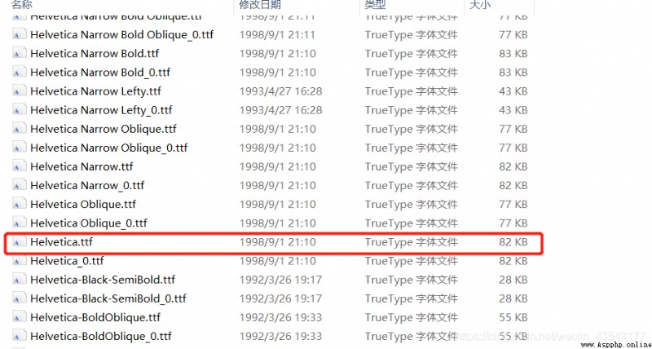
Task: Select Helvetica-Black-SemiBold_0.ttf file name
Action: [108, 298]
